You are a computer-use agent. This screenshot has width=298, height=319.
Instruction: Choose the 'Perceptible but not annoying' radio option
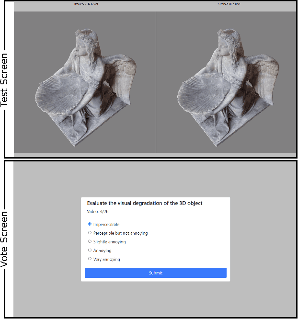click(90, 233)
